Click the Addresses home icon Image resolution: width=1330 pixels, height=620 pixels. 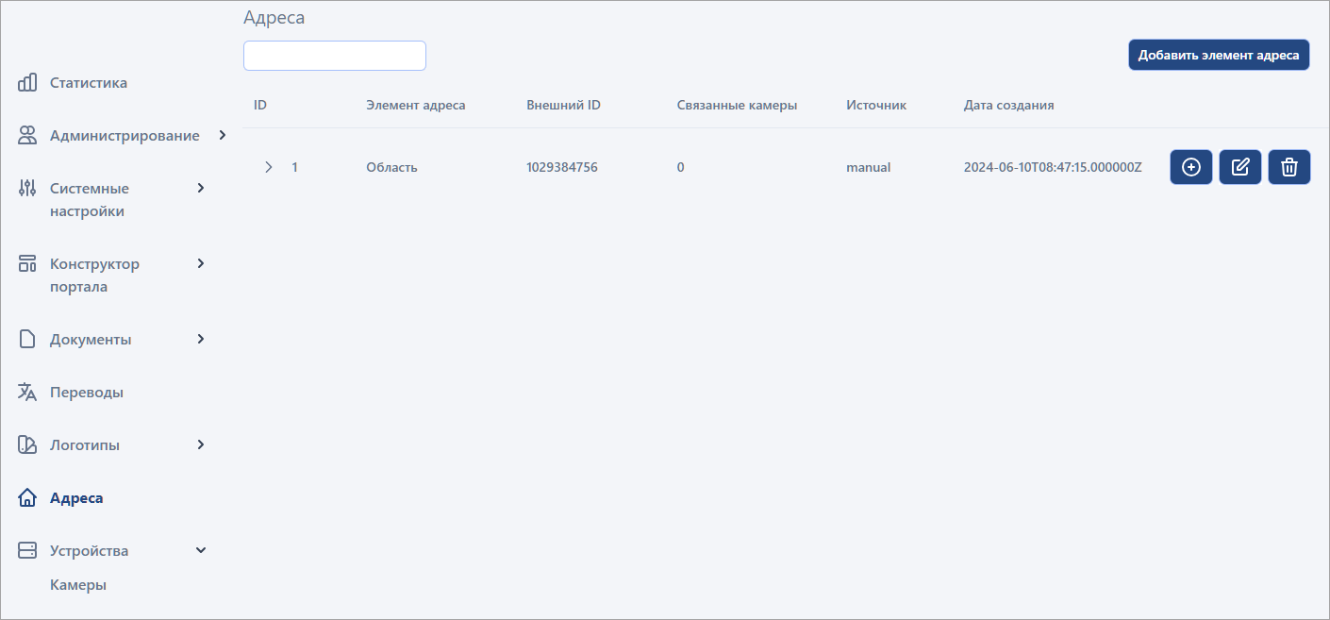click(x=27, y=498)
